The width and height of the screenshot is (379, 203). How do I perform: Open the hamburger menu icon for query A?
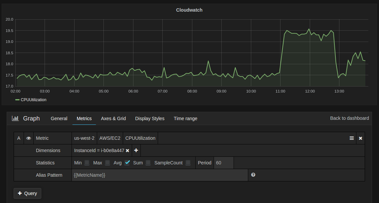(352, 138)
